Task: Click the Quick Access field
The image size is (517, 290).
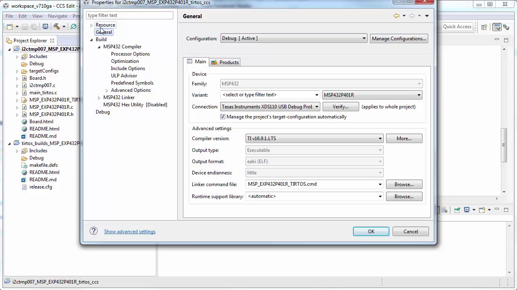Action: (x=457, y=27)
